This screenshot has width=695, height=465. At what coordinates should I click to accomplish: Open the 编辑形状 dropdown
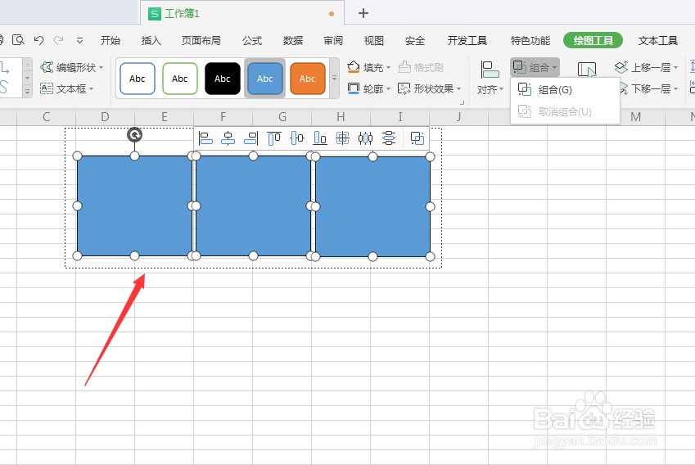tap(72, 67)
